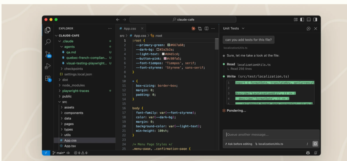This screenshot has width=347, height=161.
Task: Click the Claude Code spark icon in editor toolbar
Action: point(193,28)
